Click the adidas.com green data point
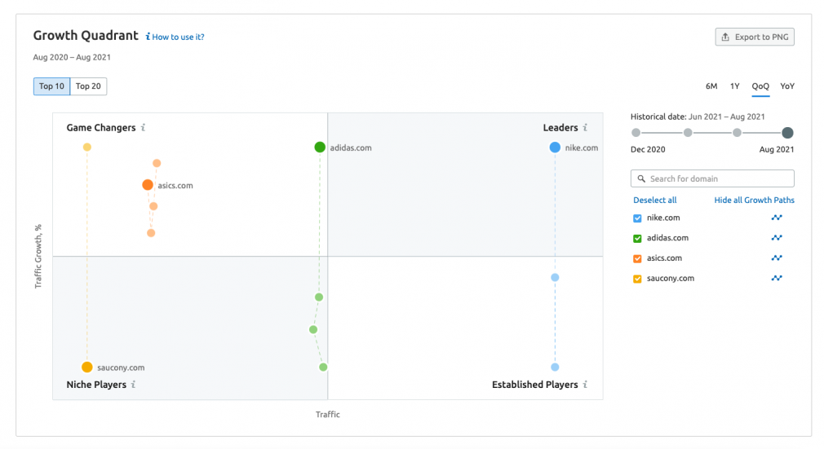This screenshot has width=824, height=449. 320,147
